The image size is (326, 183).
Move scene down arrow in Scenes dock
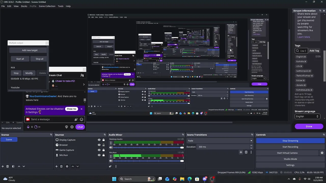click(x=24, y=166)
